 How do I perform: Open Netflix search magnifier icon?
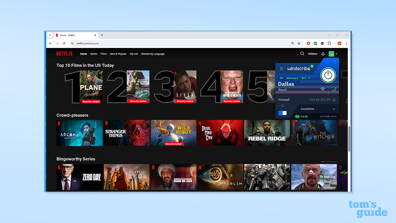point(302,54)
